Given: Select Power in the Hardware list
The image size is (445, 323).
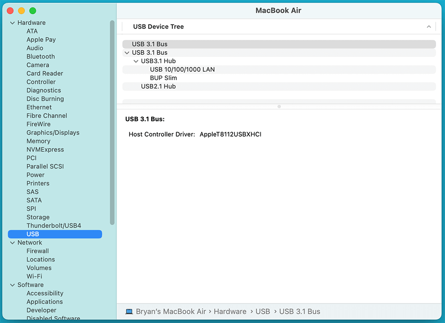Looking at the screenshot, I should point(35,175).
